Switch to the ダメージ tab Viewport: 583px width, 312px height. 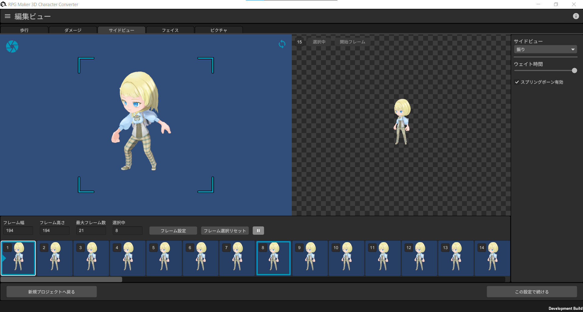pos(73,30)
